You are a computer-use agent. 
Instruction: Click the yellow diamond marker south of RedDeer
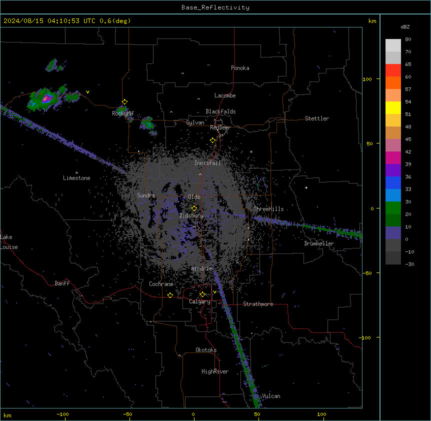(212, 140)
